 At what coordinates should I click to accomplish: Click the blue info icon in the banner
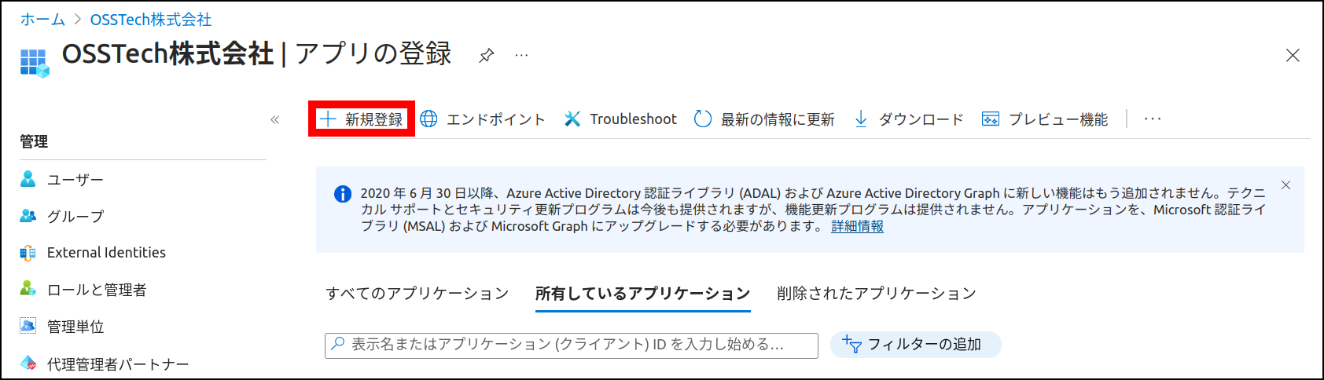(x=343, y=194)
